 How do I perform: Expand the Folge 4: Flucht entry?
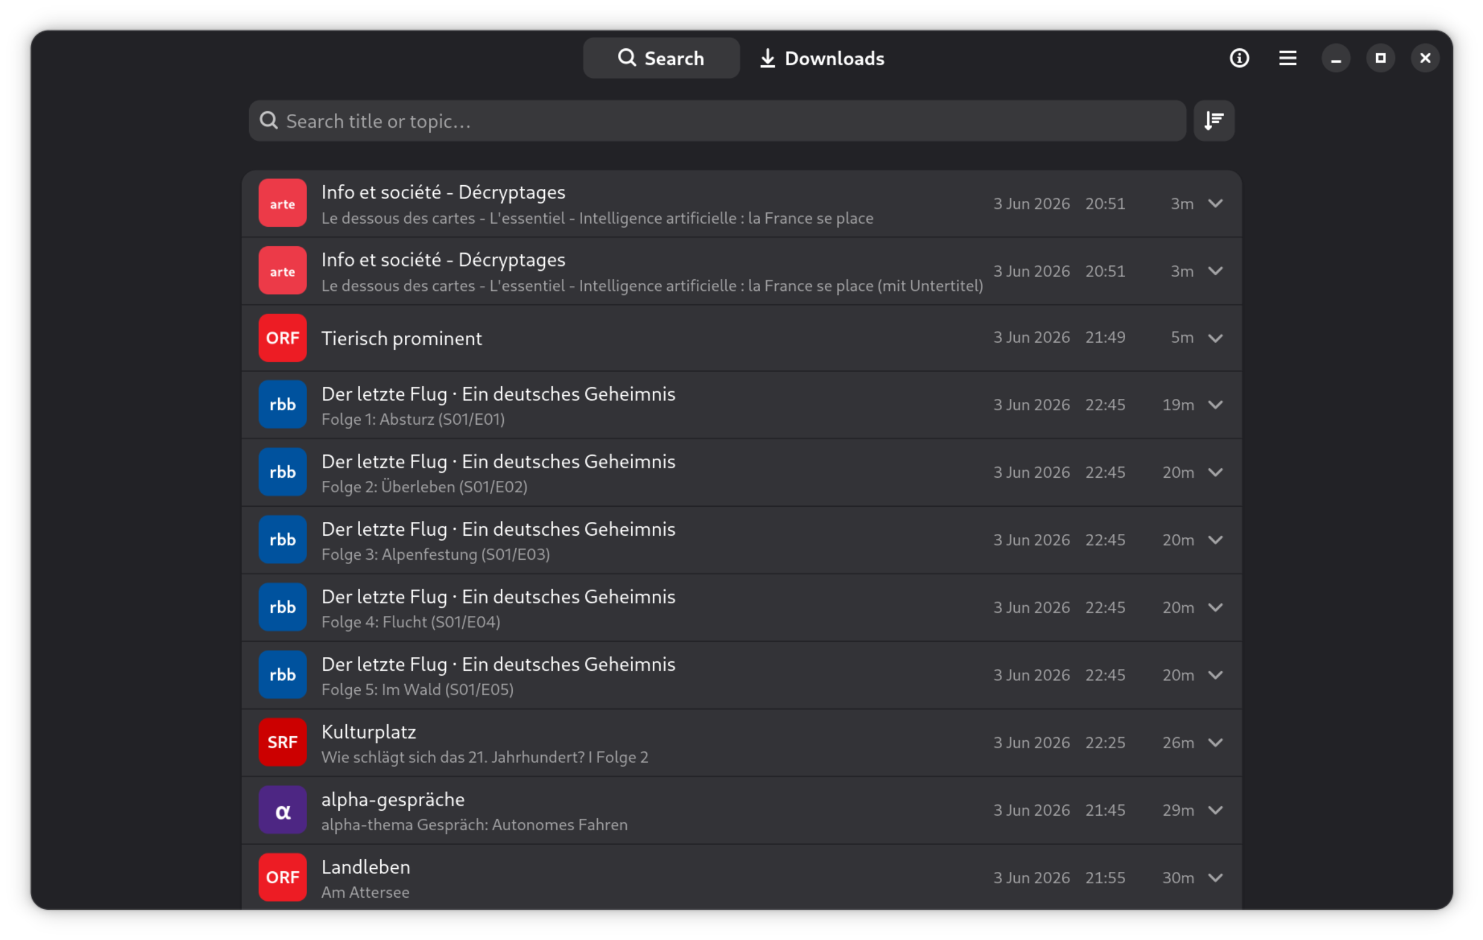(x=1215, y=608)
